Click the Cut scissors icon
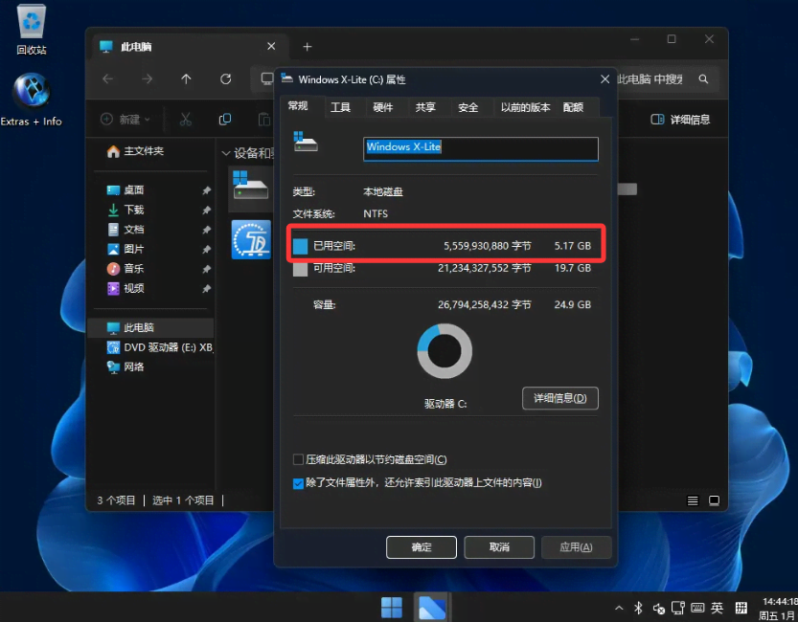 [186, 120]
